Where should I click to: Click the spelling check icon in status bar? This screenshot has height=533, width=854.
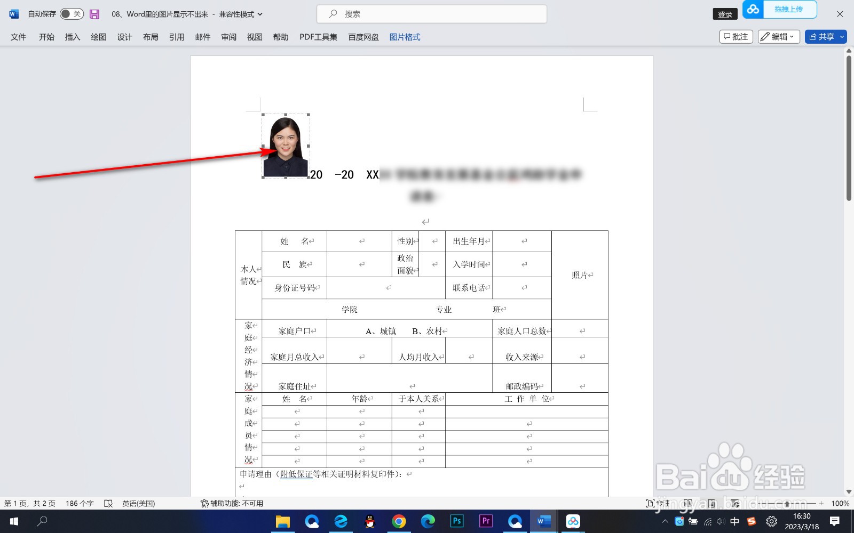click(x=109, y=503)
